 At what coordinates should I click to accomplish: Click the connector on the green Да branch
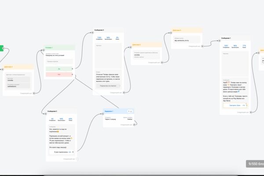tap(73, 69)
